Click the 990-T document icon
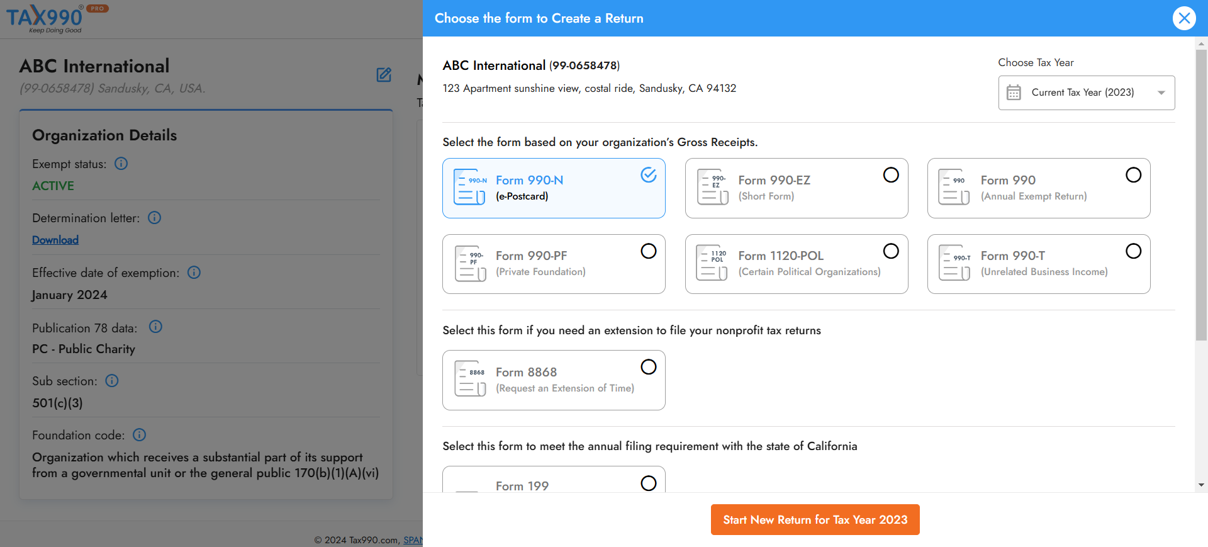This screenshot has width=1208, height=547. (x=954, y=263)
